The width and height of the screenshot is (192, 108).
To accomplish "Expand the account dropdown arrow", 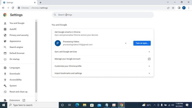I will (x=125, y=43).
